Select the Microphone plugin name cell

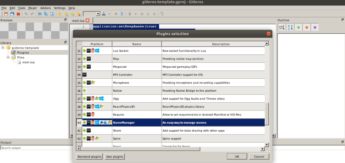click(137, 83)
